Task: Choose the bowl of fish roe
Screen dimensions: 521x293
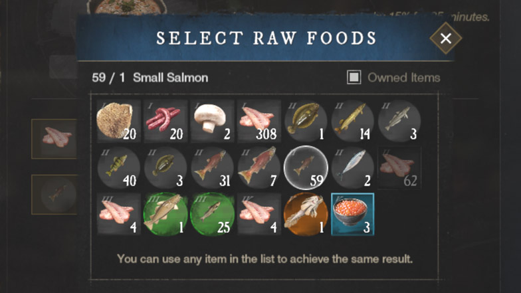Action: click(x=352, y=214)
